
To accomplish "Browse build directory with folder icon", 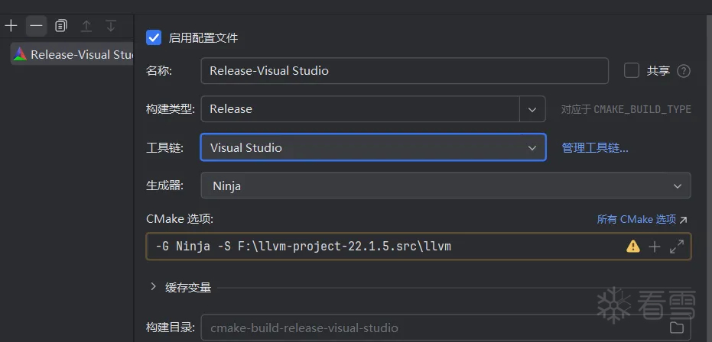I will [677, 327].
